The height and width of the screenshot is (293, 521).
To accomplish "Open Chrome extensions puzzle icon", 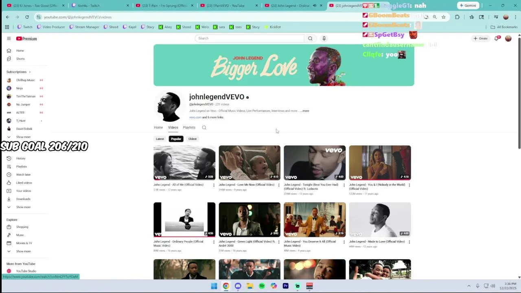I will pyautogui.click(x=457, y=17).
